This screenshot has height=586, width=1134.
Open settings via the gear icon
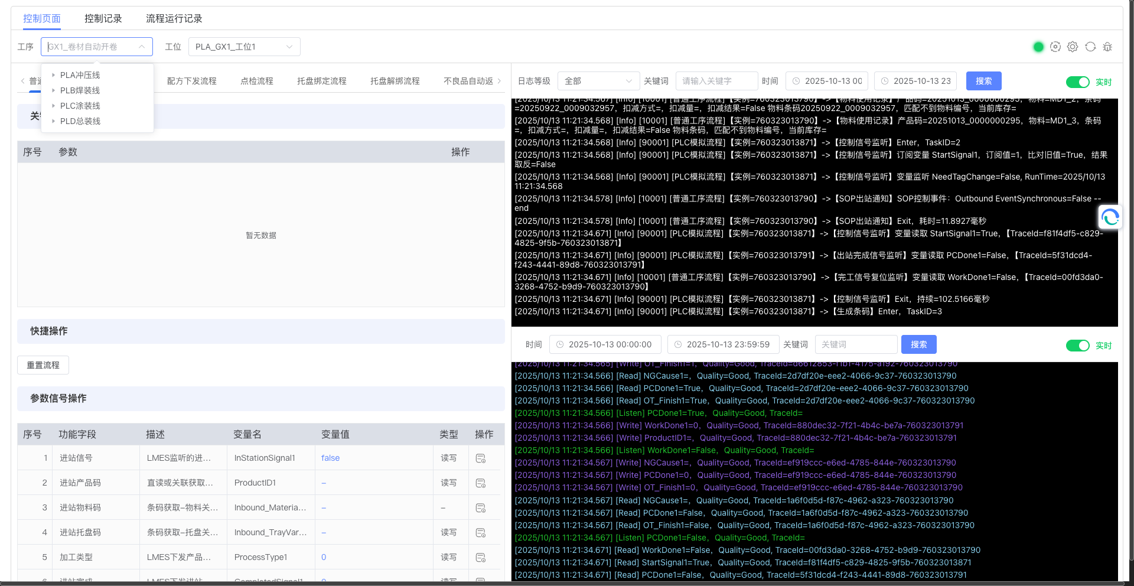[x=1073, y=47]
